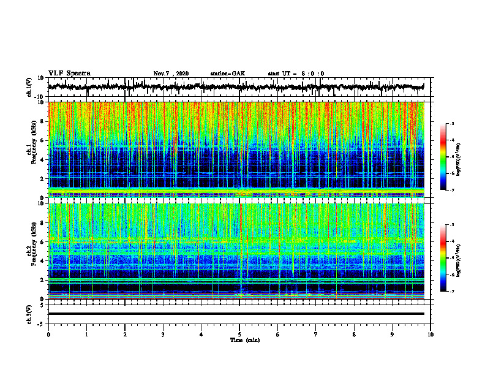This screenshot has height=375, width=485.
Task: Click the "VLF Spectra" plot title
Action: [x=69, y=74]
